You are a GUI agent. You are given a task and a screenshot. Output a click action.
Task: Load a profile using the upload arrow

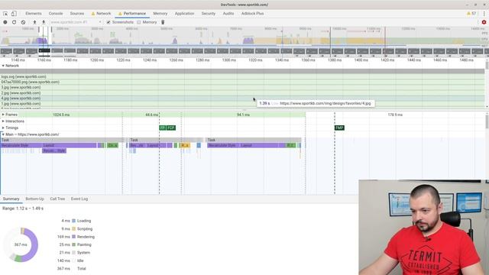click(x=34, y=22)
